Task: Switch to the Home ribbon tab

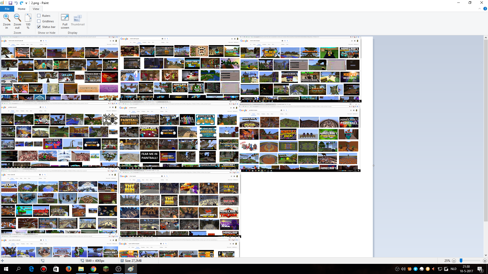Action: [x=22, y=9]
